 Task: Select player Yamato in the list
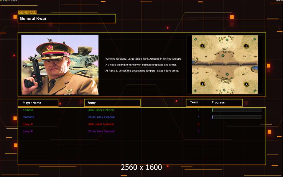tap(28, 110)
